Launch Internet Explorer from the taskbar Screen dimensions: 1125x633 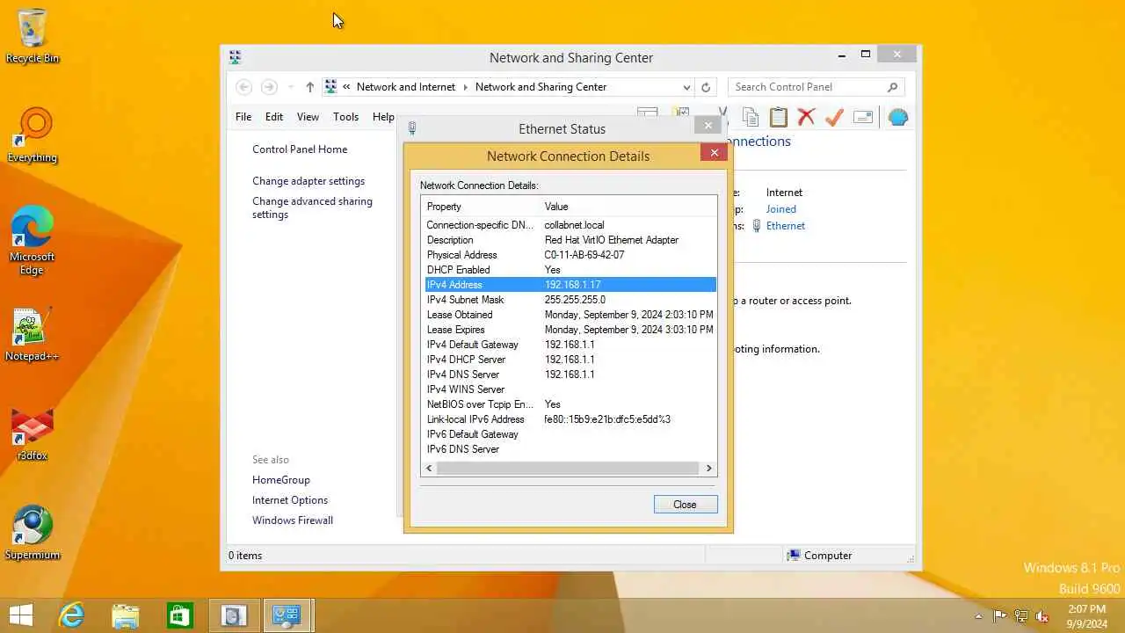click(x=70, y=615)
